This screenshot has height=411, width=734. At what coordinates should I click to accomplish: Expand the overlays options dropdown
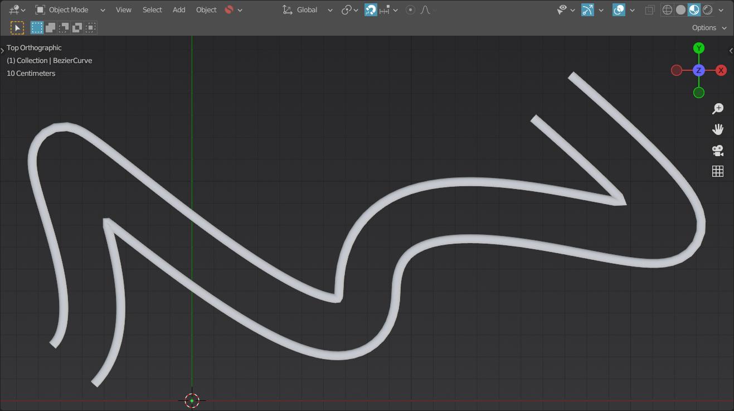[632, 9]
